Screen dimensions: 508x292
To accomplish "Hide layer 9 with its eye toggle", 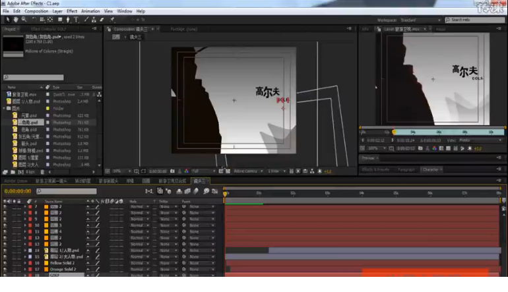I will [x=5, y=219].
